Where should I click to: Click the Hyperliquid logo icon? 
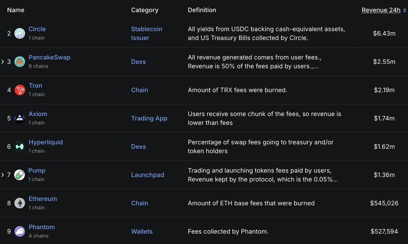19,146
